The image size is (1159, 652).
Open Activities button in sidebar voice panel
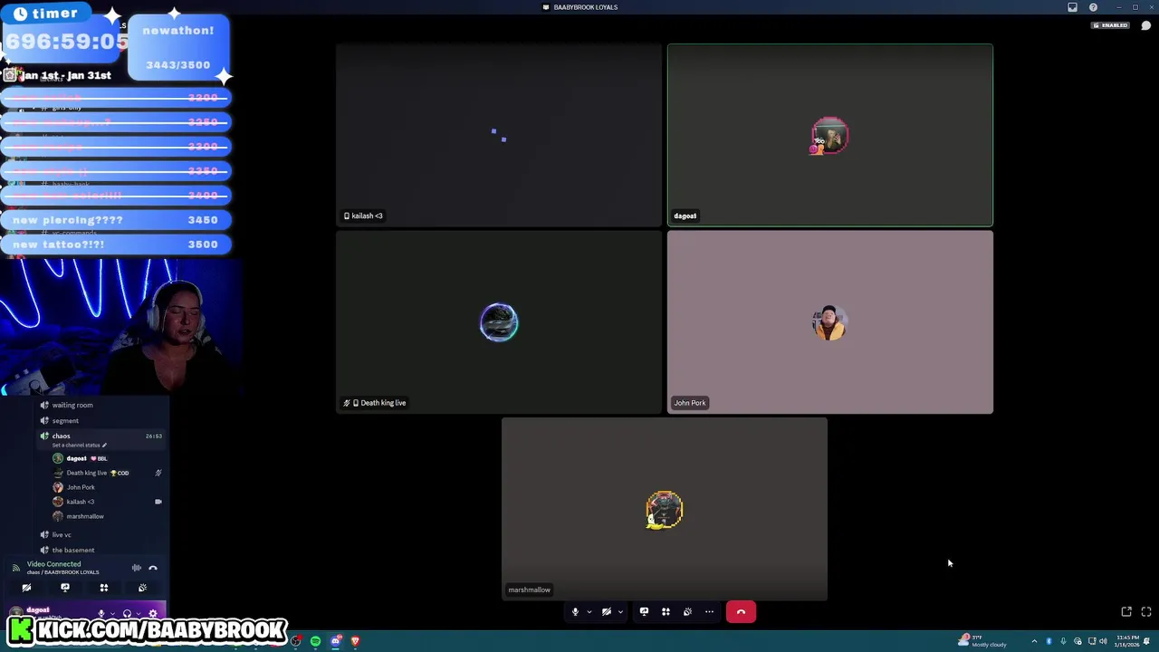click(103, 588)
